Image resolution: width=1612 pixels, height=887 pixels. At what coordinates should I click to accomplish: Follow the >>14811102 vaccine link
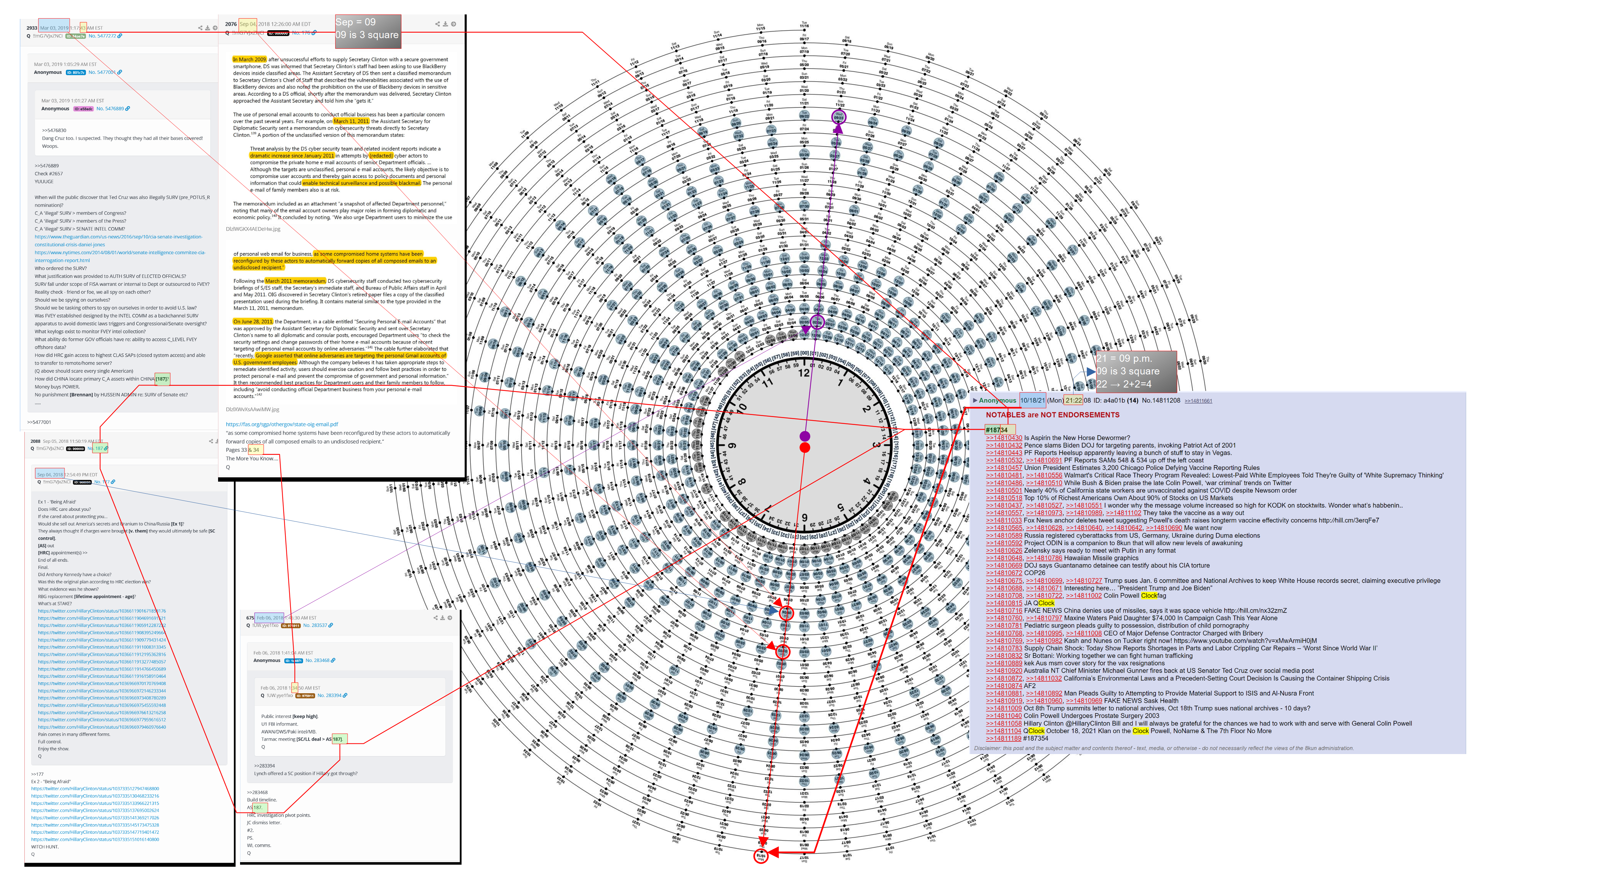click(x=1123, y=513)
